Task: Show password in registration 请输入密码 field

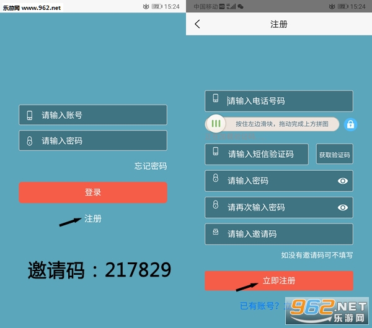Action: point(343,181)
